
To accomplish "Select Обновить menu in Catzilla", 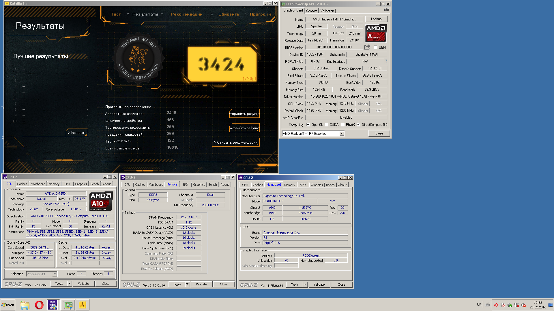I will [x=229, y=14].
